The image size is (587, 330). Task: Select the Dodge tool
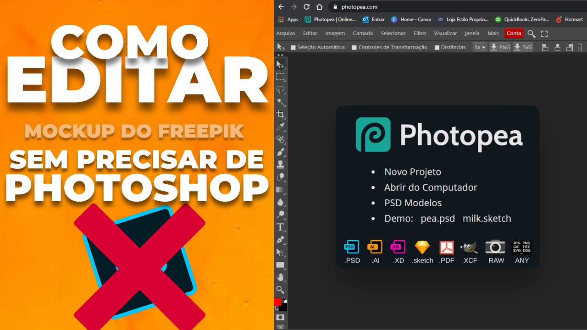(280, 214)
